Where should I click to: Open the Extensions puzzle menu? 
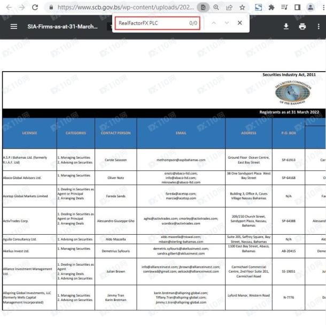(x=271, y=7)
